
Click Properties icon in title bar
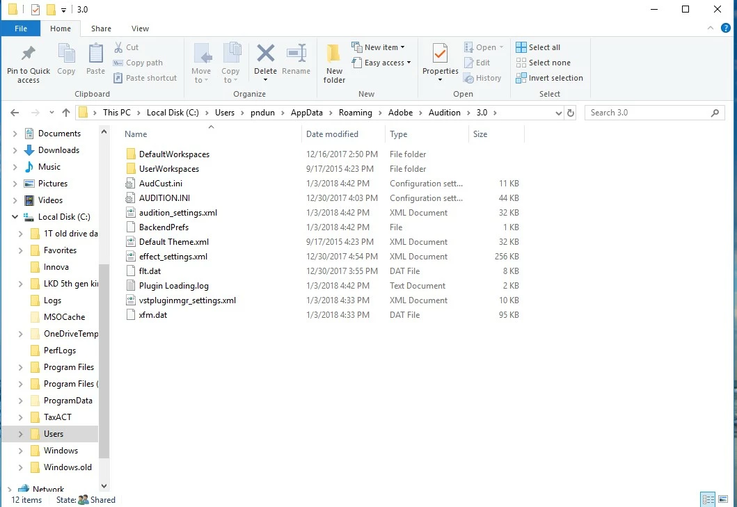[35, 10]
